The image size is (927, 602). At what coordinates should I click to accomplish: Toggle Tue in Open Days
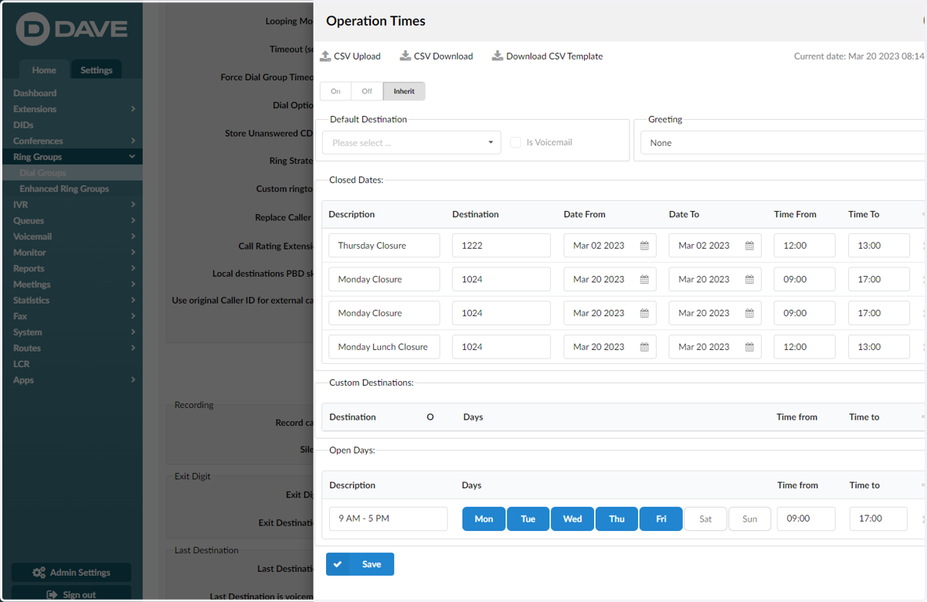528,519
